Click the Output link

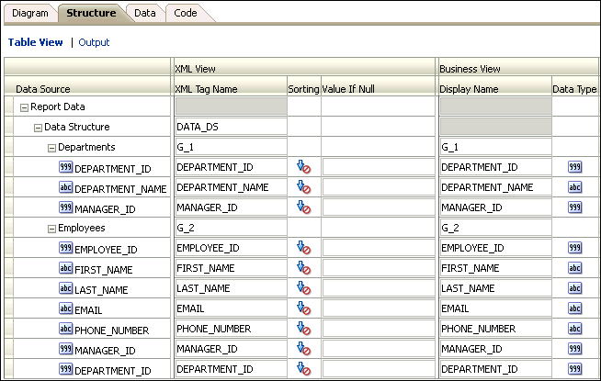(94, 42)
